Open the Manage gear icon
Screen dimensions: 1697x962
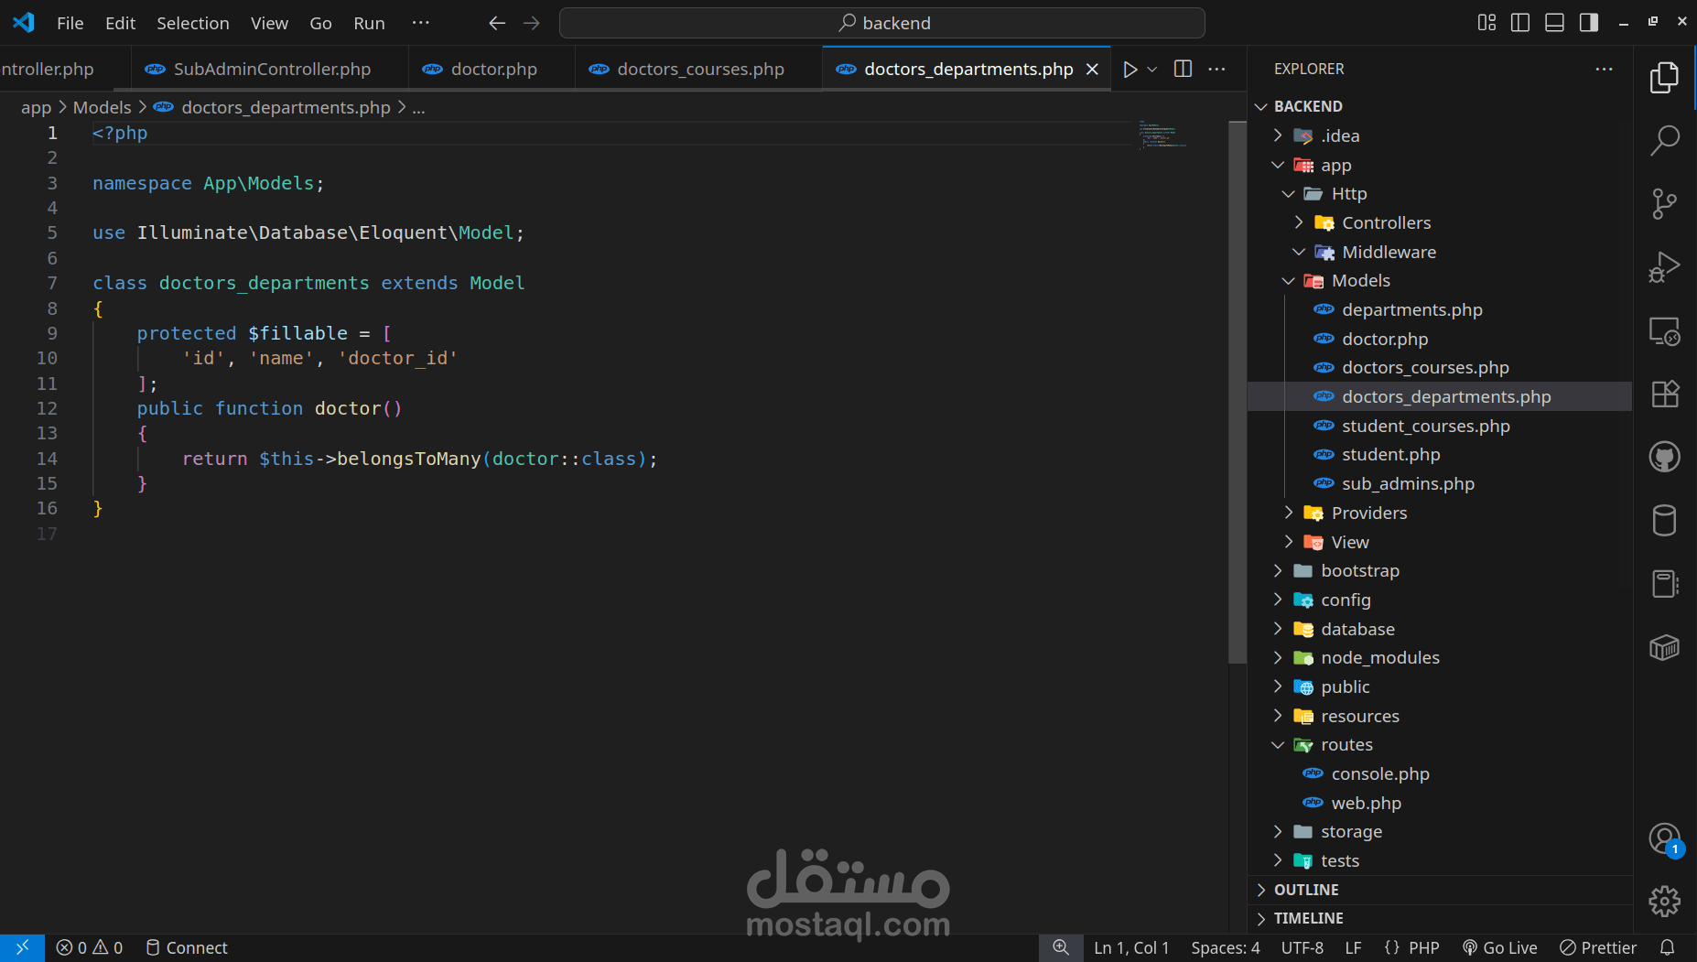coord(1664,902)
